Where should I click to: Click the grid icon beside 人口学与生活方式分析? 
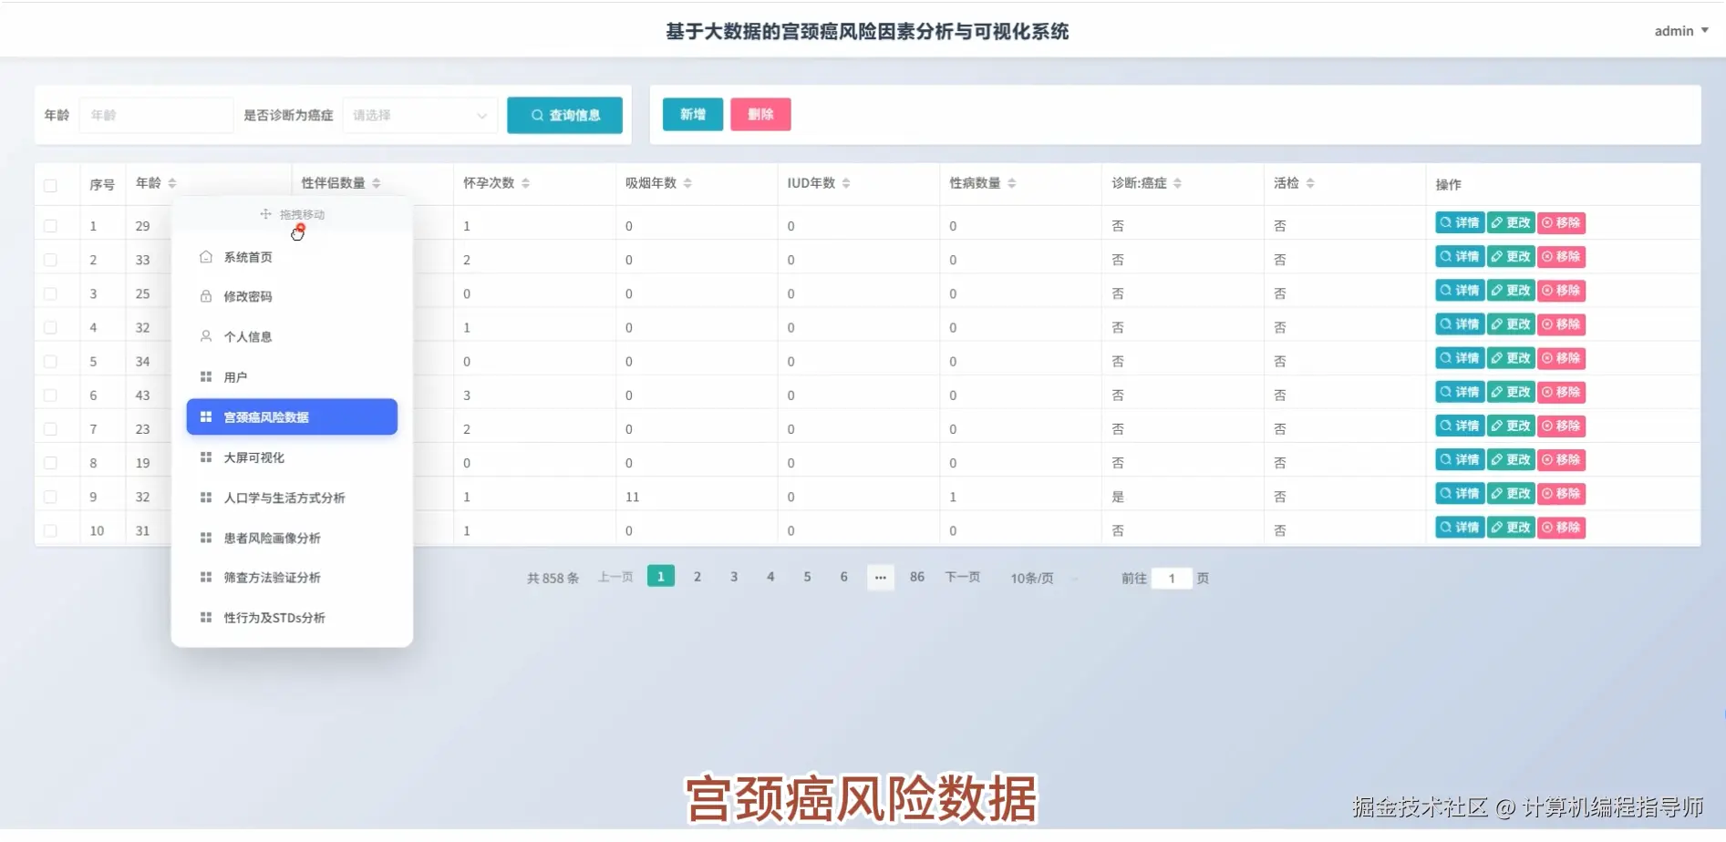click(206, 498)
